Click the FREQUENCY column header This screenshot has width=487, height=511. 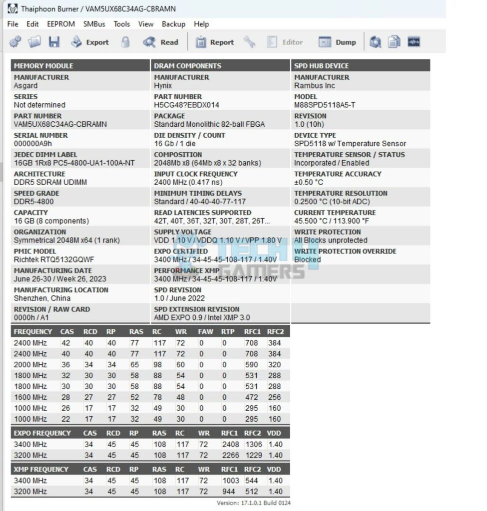(33, 332)
